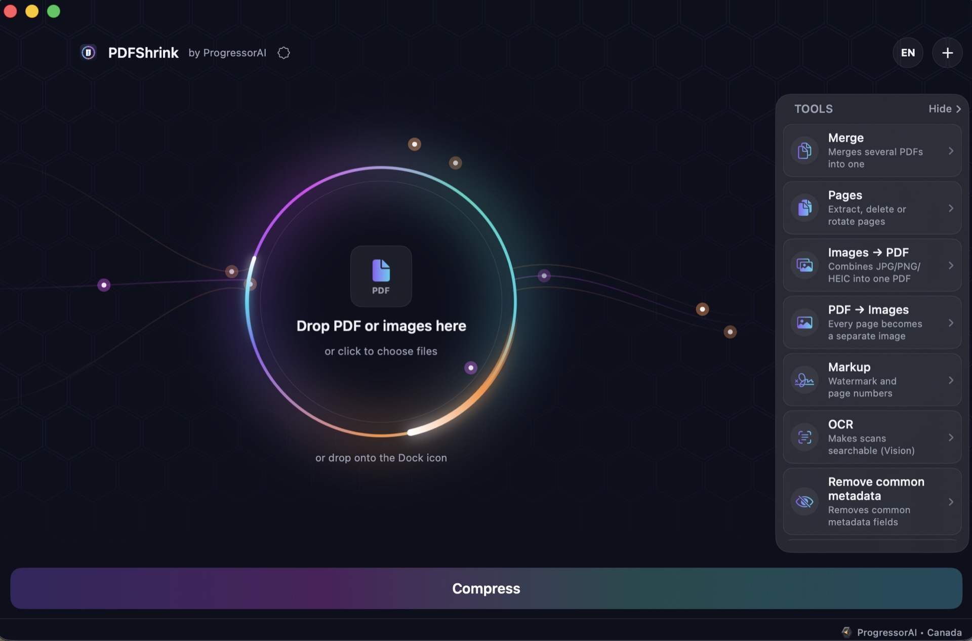Click the Merge tool icon

[x=804, y=150]
